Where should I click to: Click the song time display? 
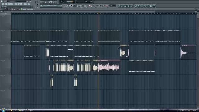(49, 2)
